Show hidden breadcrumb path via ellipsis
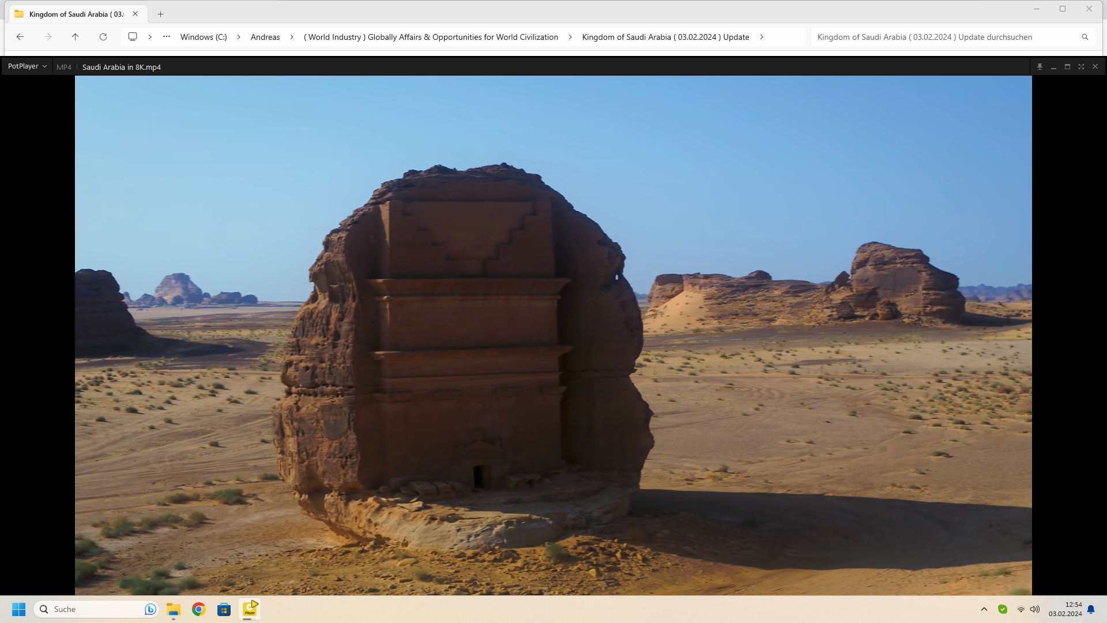Image resolution: width=1107 pixels, height=623 pixels. tap(167, 36)
